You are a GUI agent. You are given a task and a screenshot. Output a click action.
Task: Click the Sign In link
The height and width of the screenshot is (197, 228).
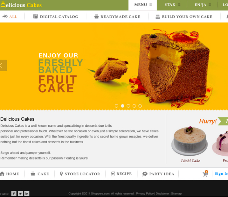[221, 173]
